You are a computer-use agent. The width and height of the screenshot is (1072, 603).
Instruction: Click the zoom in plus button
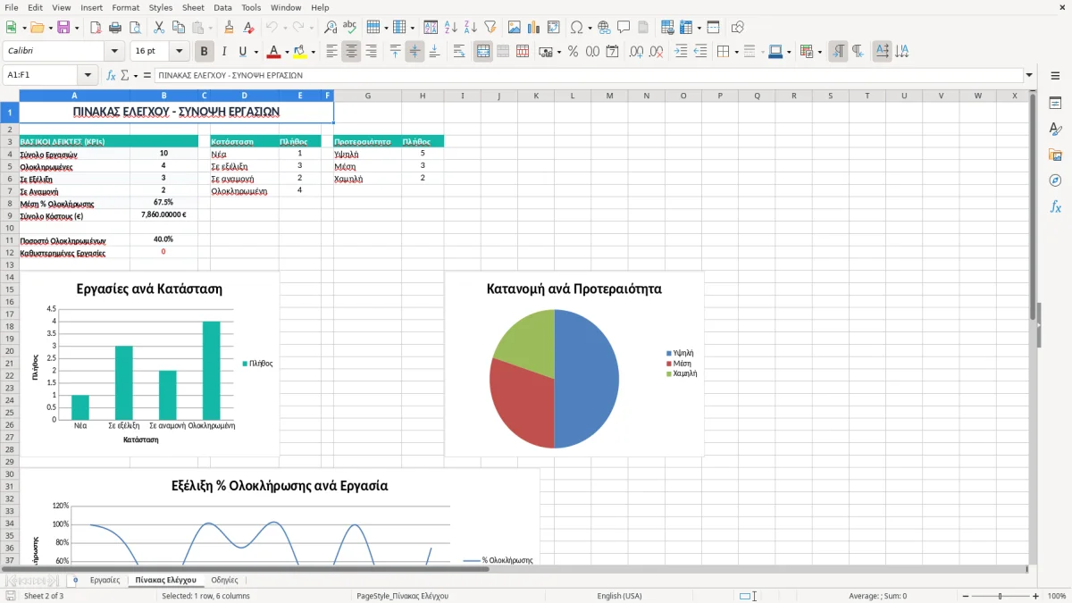(x=1036, y=596)
